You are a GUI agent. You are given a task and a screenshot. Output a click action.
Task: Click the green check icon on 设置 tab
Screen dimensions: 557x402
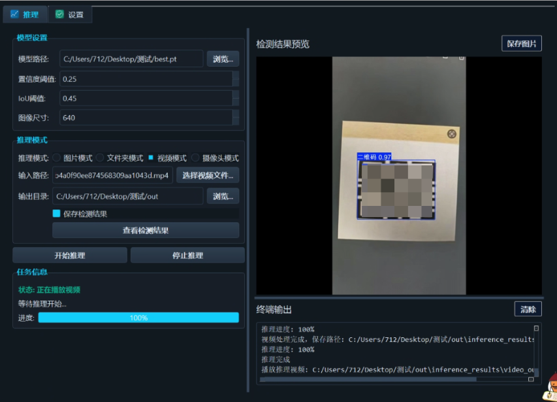pyautogui.click(x=61, y=14)
